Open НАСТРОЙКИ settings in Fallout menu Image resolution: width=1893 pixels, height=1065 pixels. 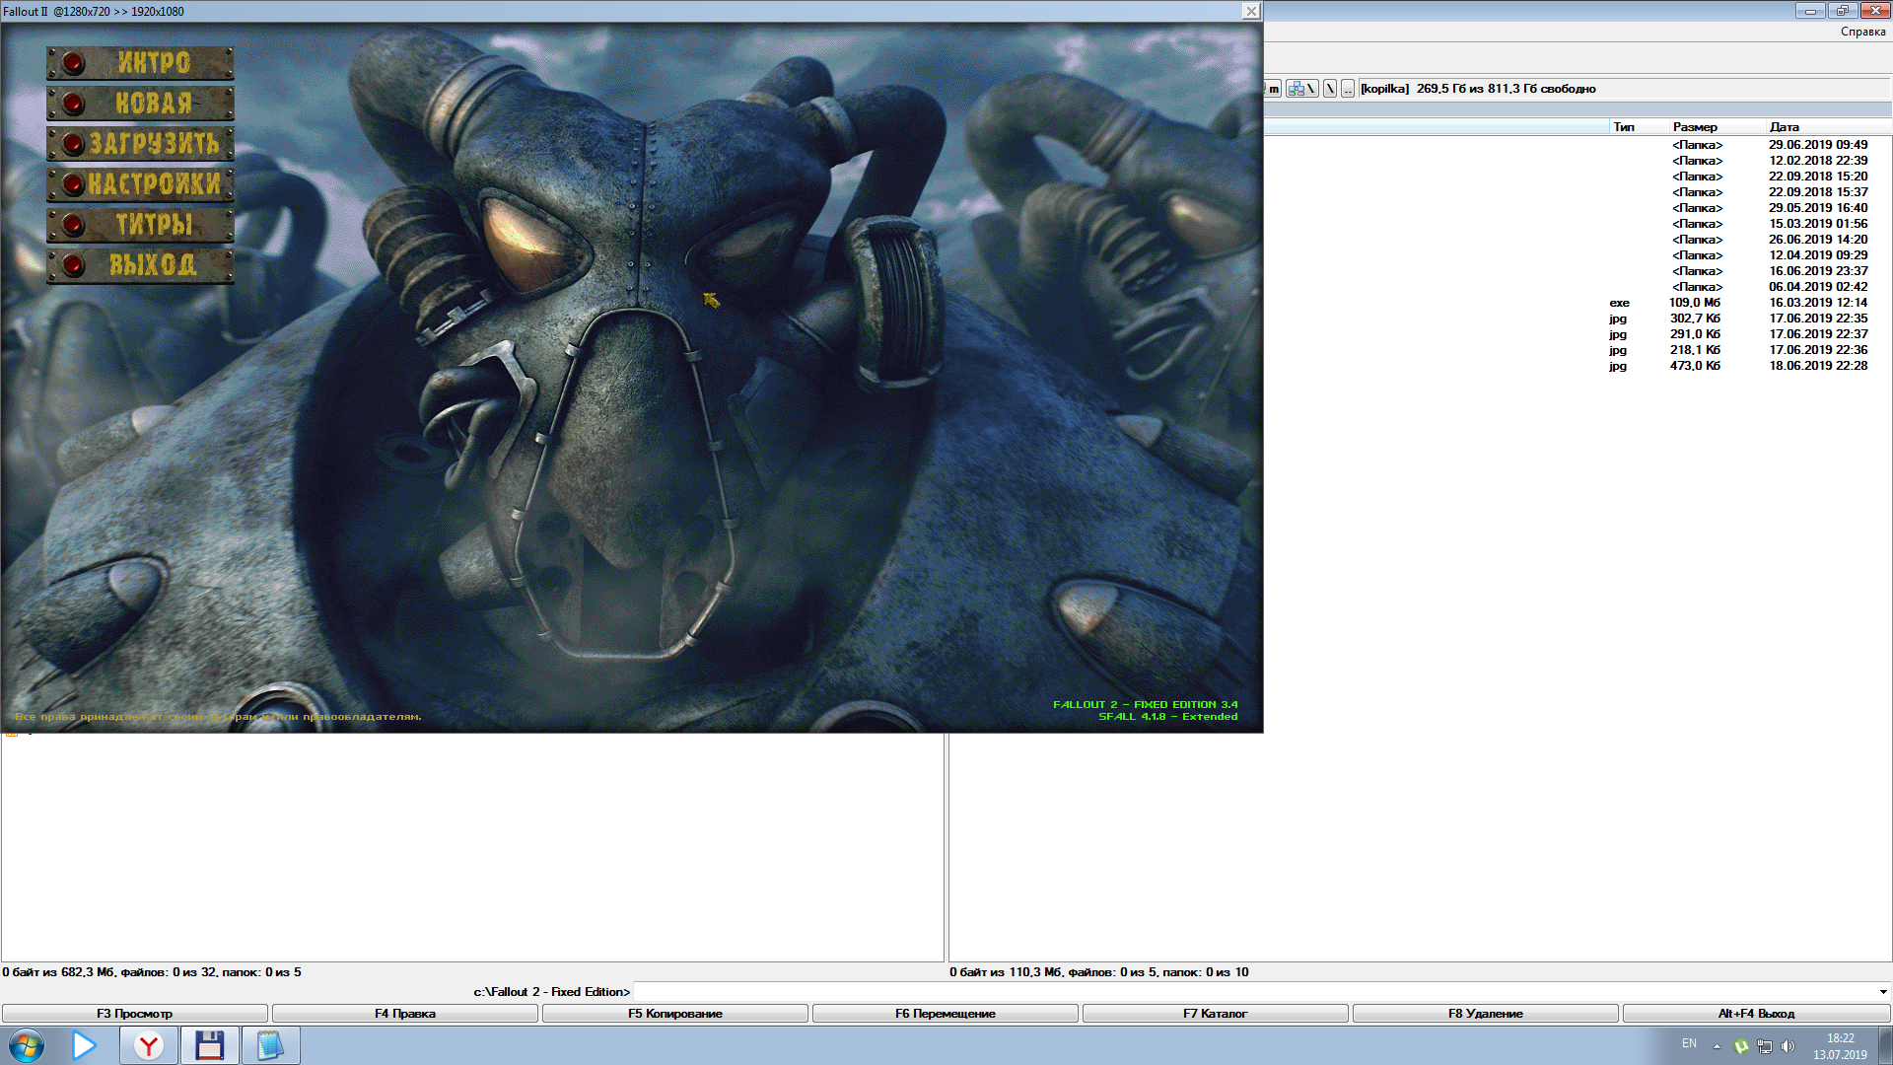coord(140,184)
